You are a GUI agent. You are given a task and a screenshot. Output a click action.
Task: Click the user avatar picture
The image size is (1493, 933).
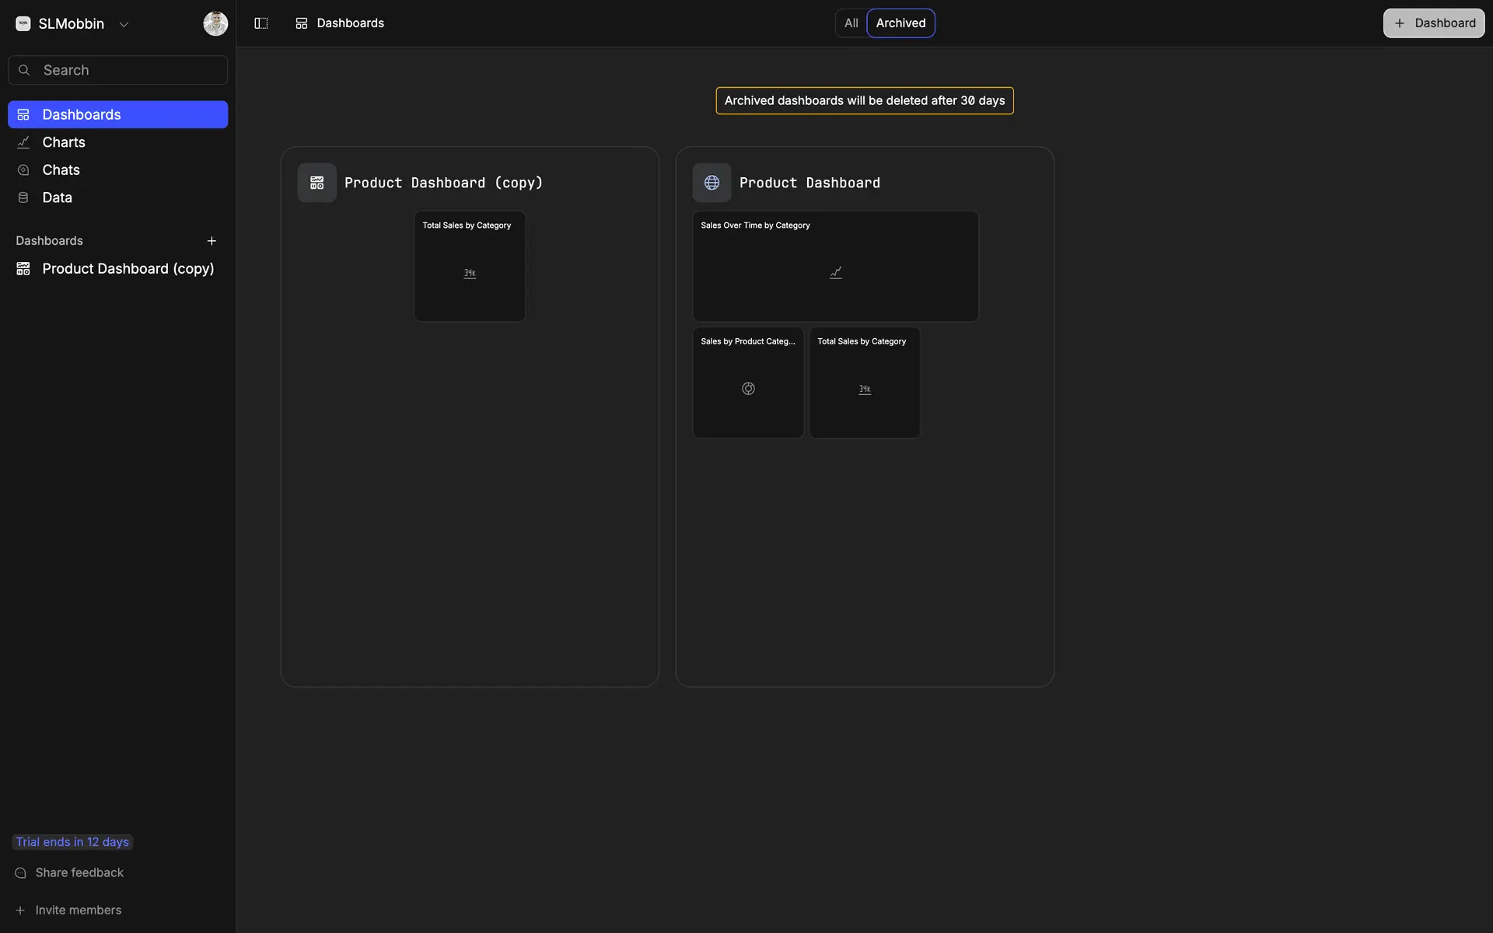point(215,23)
